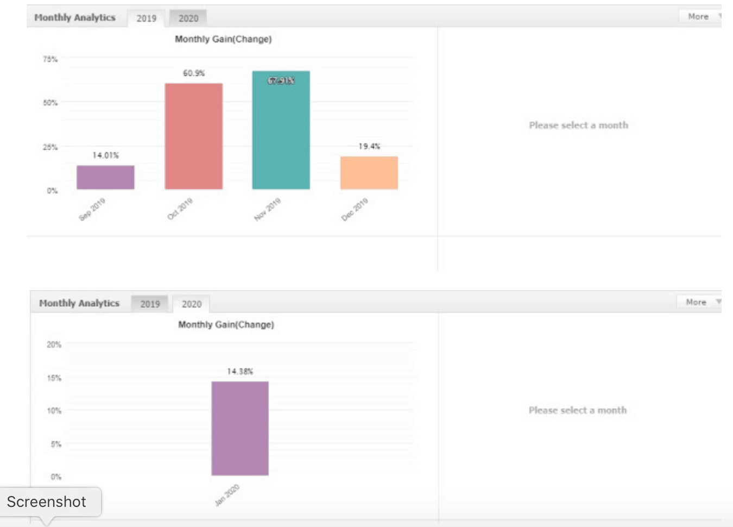The height and width of the screenshot is (527, 733).
Task: Click the upper Monthly Gain(Change) chart title
Action: pos(223,39)
